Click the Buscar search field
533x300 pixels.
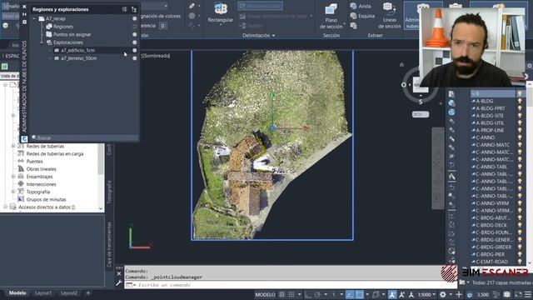point(84,137)
